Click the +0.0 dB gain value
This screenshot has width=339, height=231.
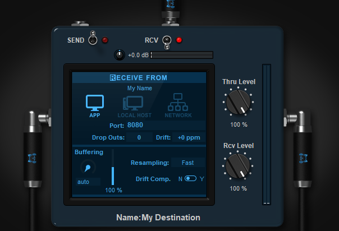coord(138,56)
